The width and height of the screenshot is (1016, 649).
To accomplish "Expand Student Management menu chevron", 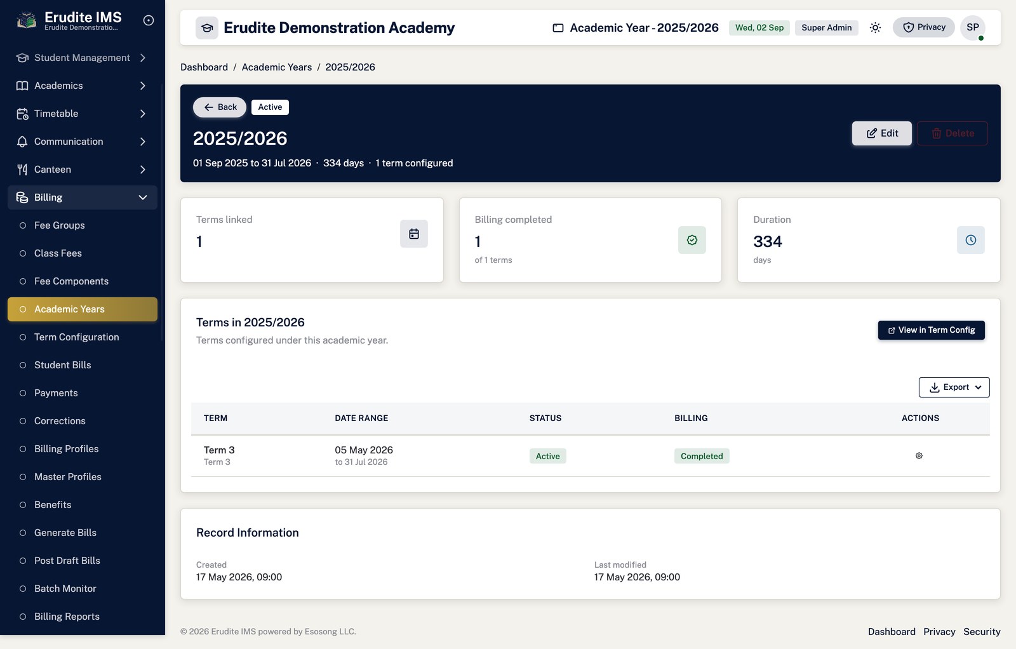I will coord(143,58).
